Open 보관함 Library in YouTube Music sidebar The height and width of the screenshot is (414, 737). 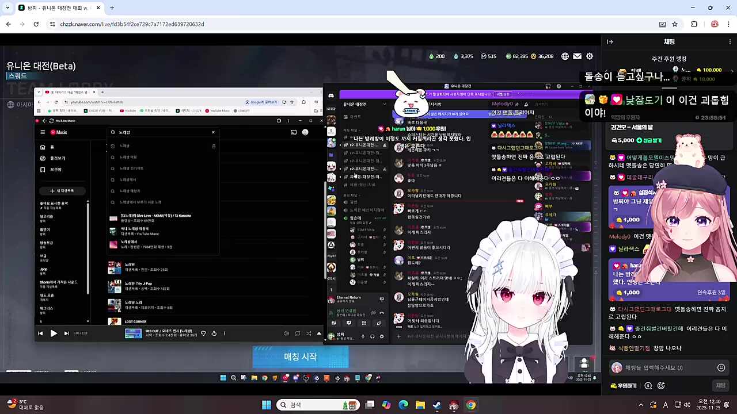pos(52,170)
